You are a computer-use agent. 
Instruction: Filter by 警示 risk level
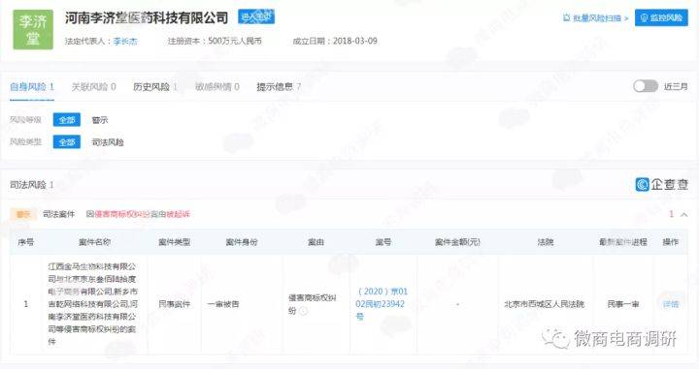pyautogui.click(x=100, y=120)
